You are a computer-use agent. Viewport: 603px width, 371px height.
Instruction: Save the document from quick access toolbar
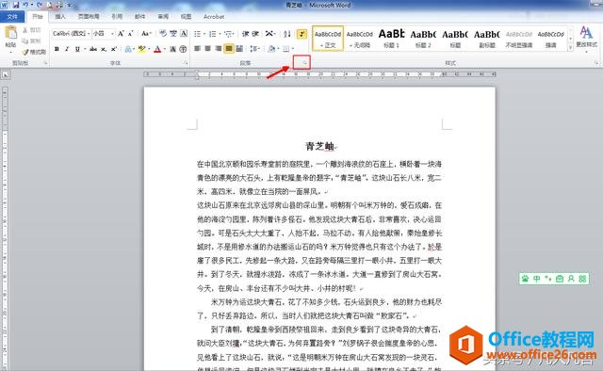(16, 5)
